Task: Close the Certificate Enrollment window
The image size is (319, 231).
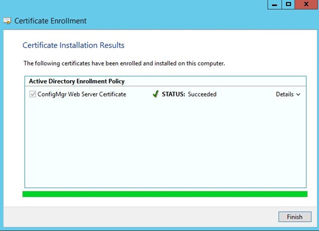Action: (x=306, y=5)
